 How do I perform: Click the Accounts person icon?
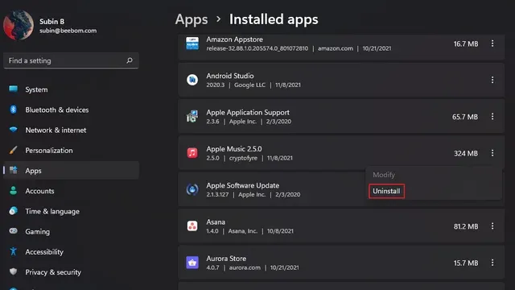(14, 191)
